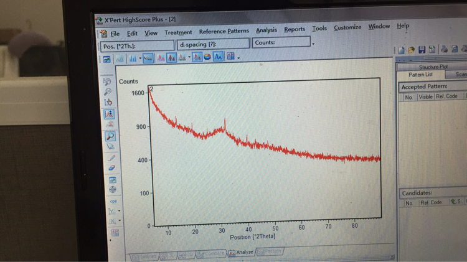Image resolution: width=467 pixels, height=262 pixels.
Task: Open the Reports menu
Action: [x=295, y=29]
